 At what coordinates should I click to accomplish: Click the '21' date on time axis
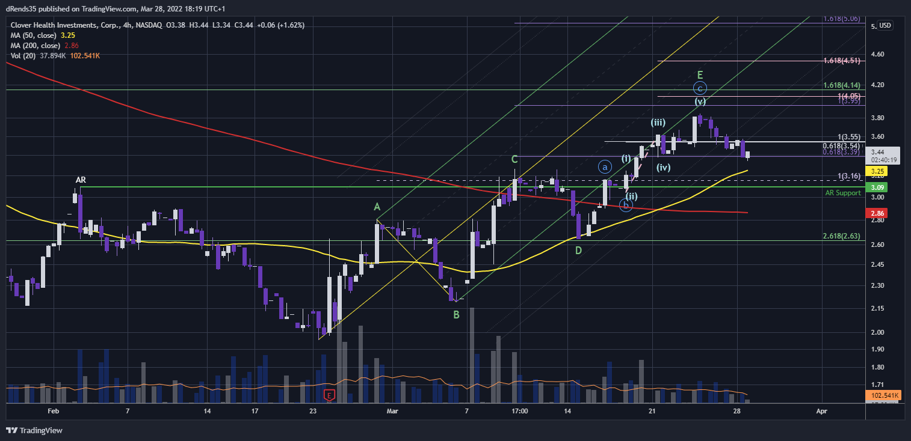tap(652, 411)
